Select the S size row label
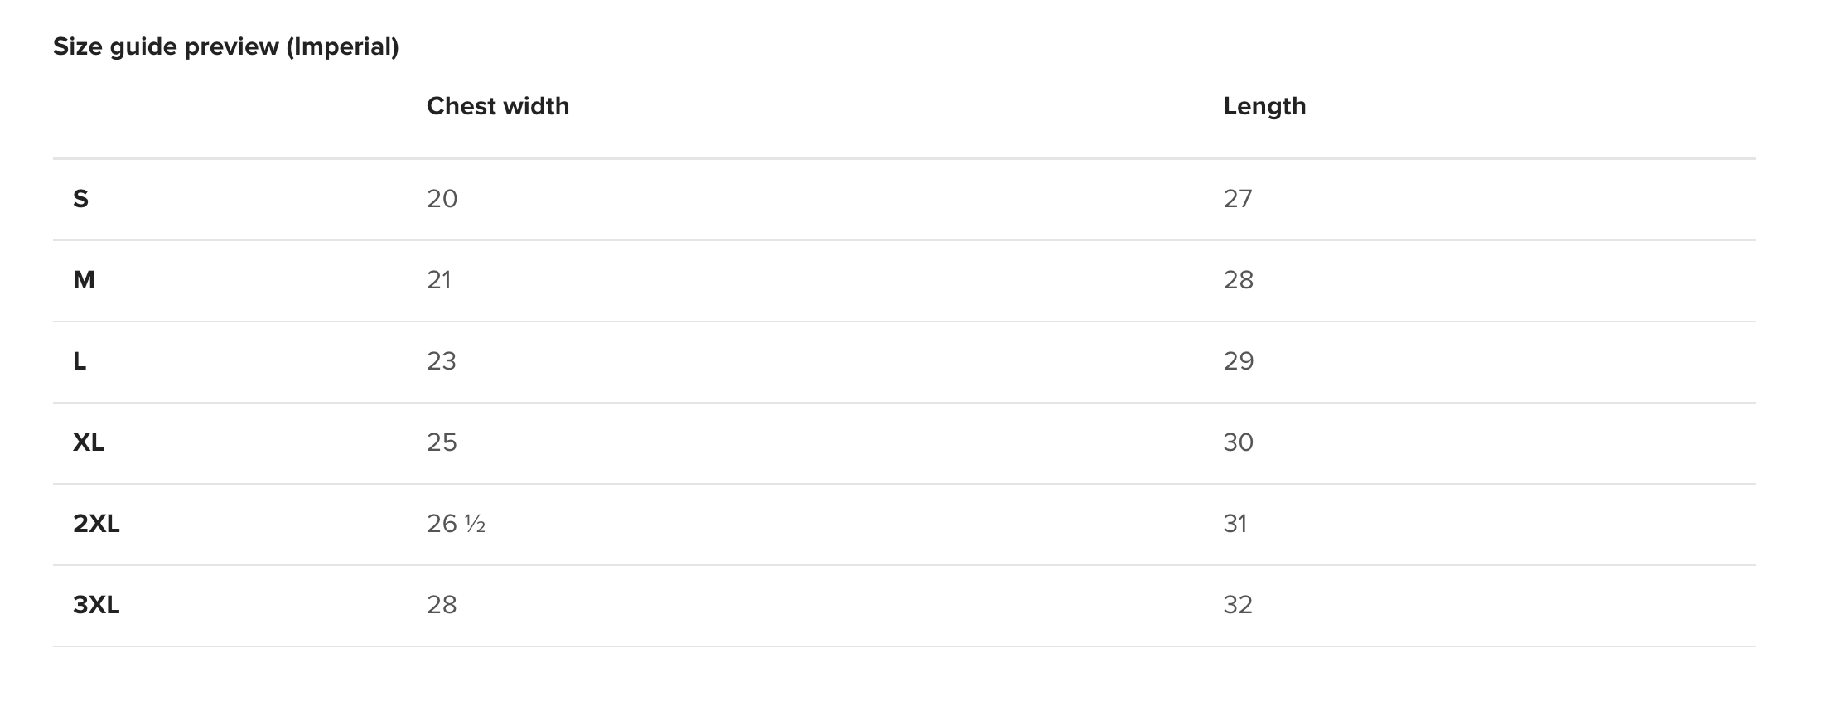Image resolution: width=1841 pixels, height=706 pixels. pyautogui.click(x=80, y=199)
